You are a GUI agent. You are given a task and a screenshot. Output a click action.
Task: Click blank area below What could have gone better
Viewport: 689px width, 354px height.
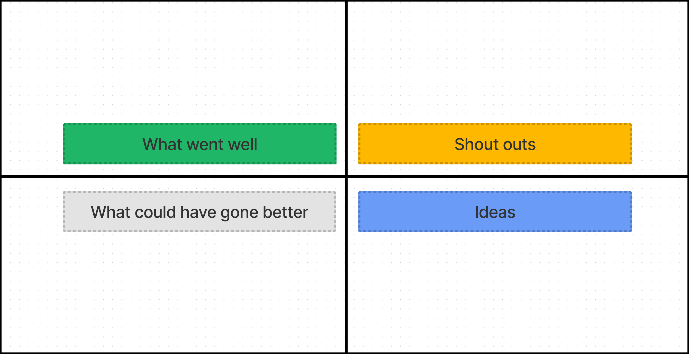coord(200,288)
